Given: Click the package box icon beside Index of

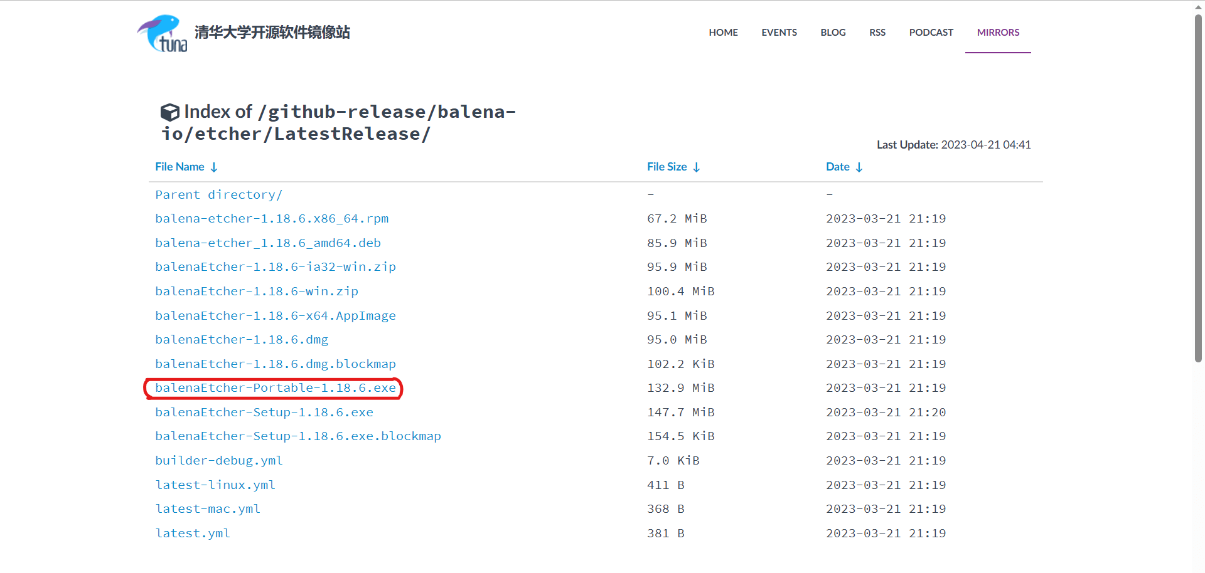Looking at the screenshot, I should click(170, 112).
